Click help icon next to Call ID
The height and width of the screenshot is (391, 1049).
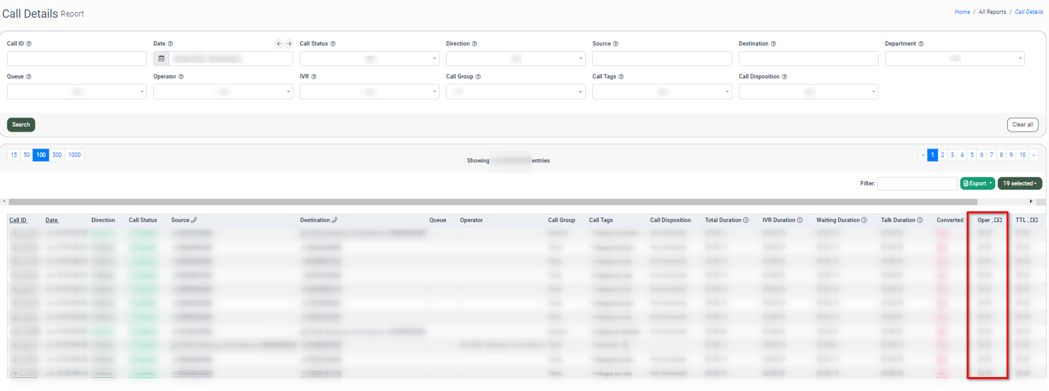pyautogui.click(x=29, y=44)
